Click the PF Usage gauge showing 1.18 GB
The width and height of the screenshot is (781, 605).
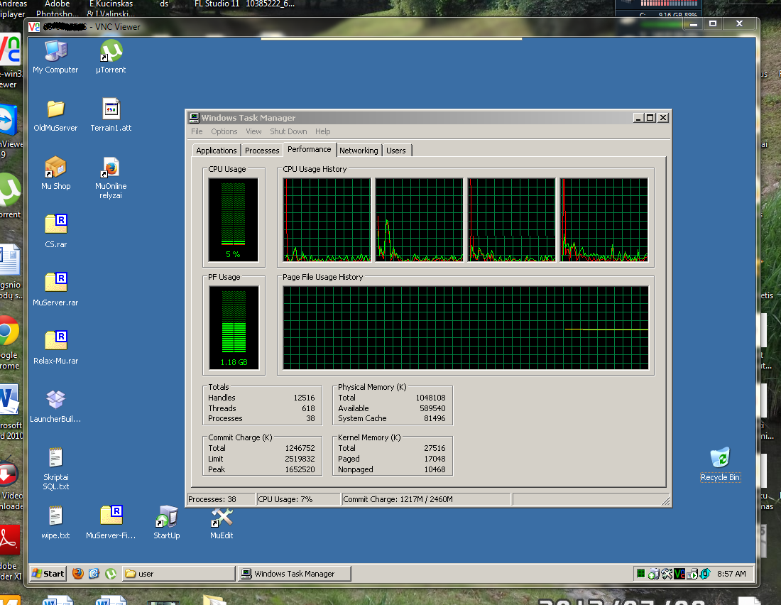[x=234, y=327]
